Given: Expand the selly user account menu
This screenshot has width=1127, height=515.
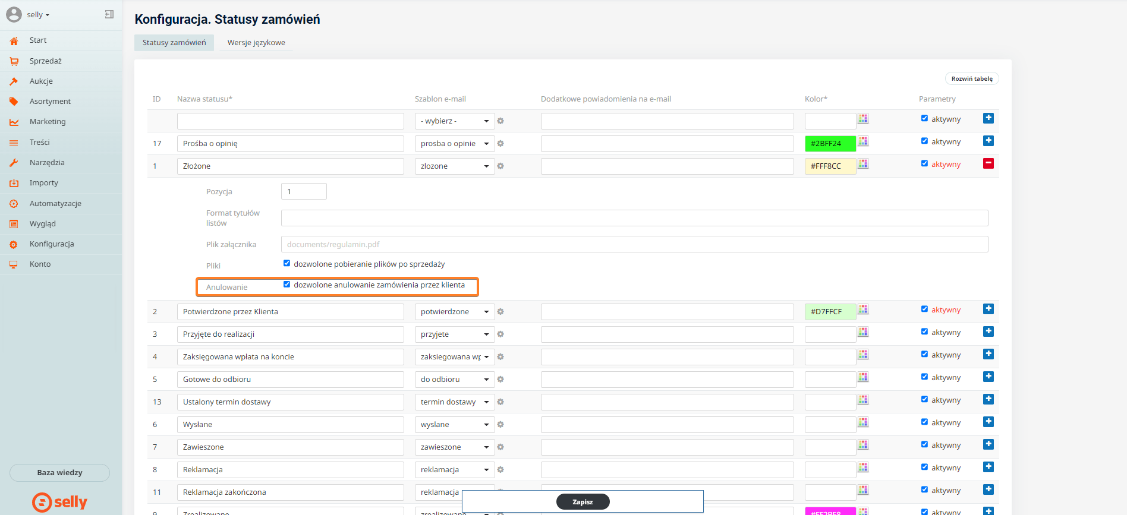Looking at the screenshot, I should tap(37, 15).
